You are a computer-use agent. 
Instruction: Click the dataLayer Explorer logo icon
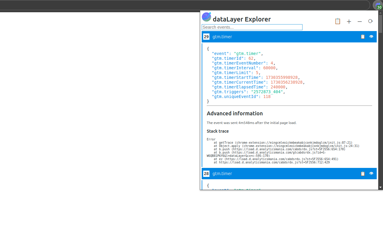[206, 17]
